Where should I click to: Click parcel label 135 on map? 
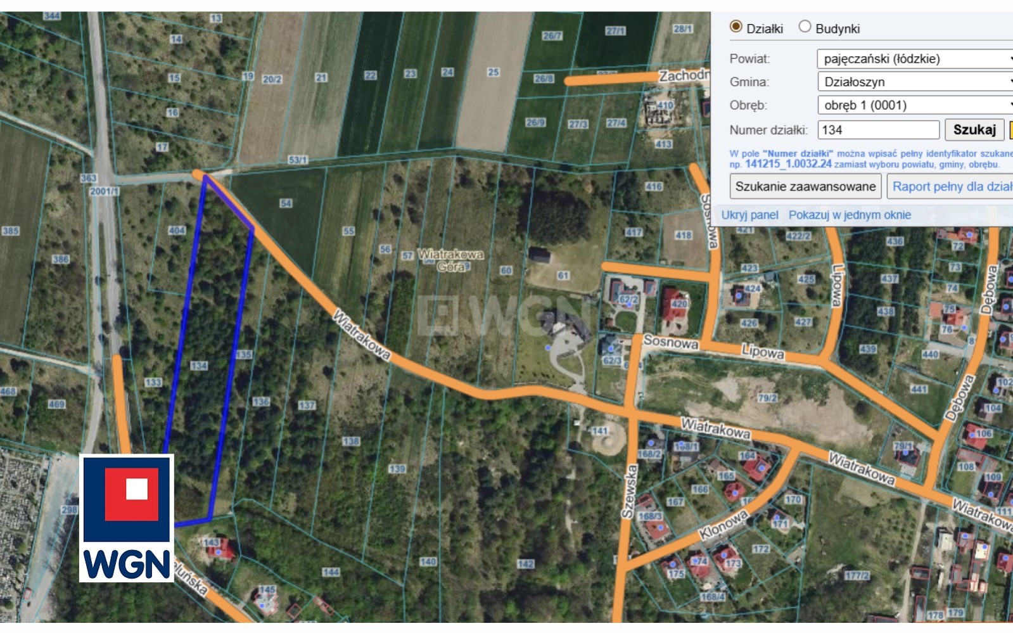[243, 354]
